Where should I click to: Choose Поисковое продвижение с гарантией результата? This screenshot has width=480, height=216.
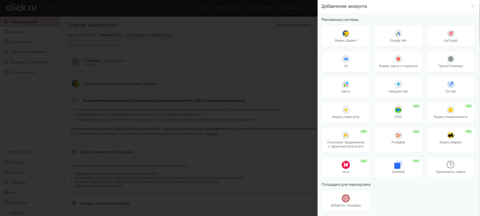345,140
